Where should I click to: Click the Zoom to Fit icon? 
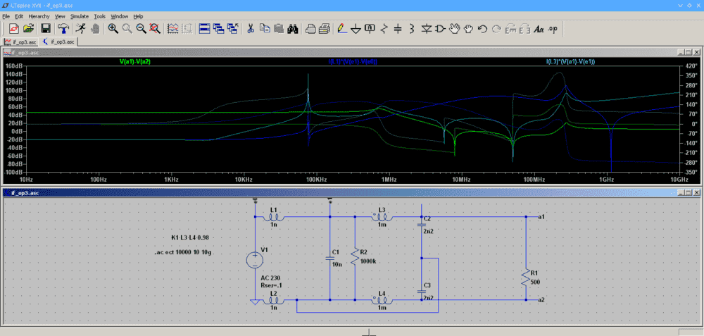click(155, 29)
